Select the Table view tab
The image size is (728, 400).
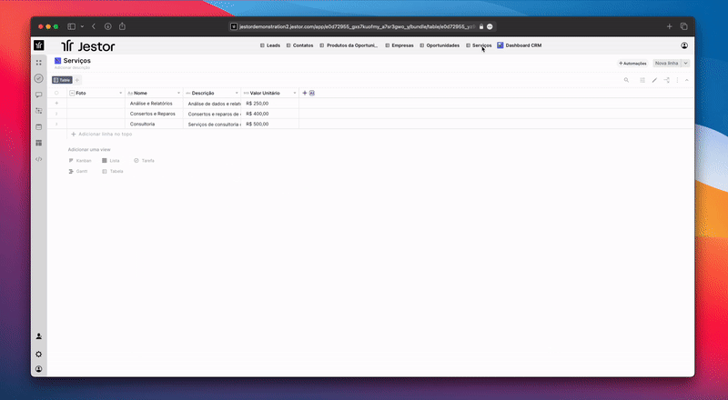pyautogui.click(x=62, y=80)
